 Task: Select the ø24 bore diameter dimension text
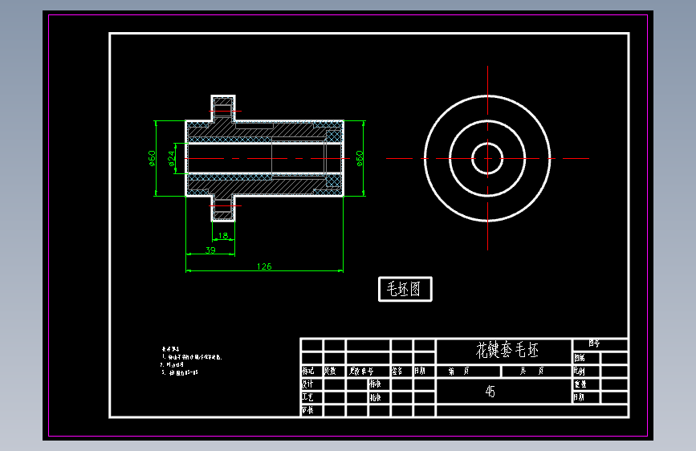pyautogui.click(x=171, y=158)
